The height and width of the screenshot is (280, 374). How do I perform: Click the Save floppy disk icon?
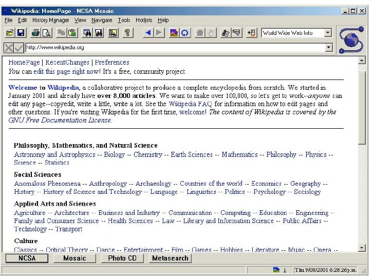click(x=21, y=33)
